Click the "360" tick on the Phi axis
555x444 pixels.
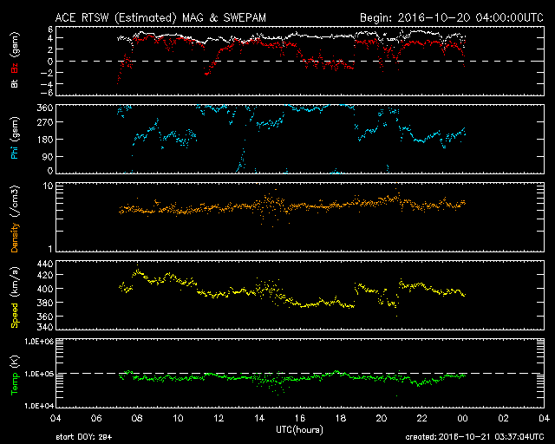click(45, 108)
